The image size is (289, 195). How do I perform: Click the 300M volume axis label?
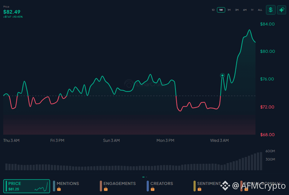tap(270, 159)
